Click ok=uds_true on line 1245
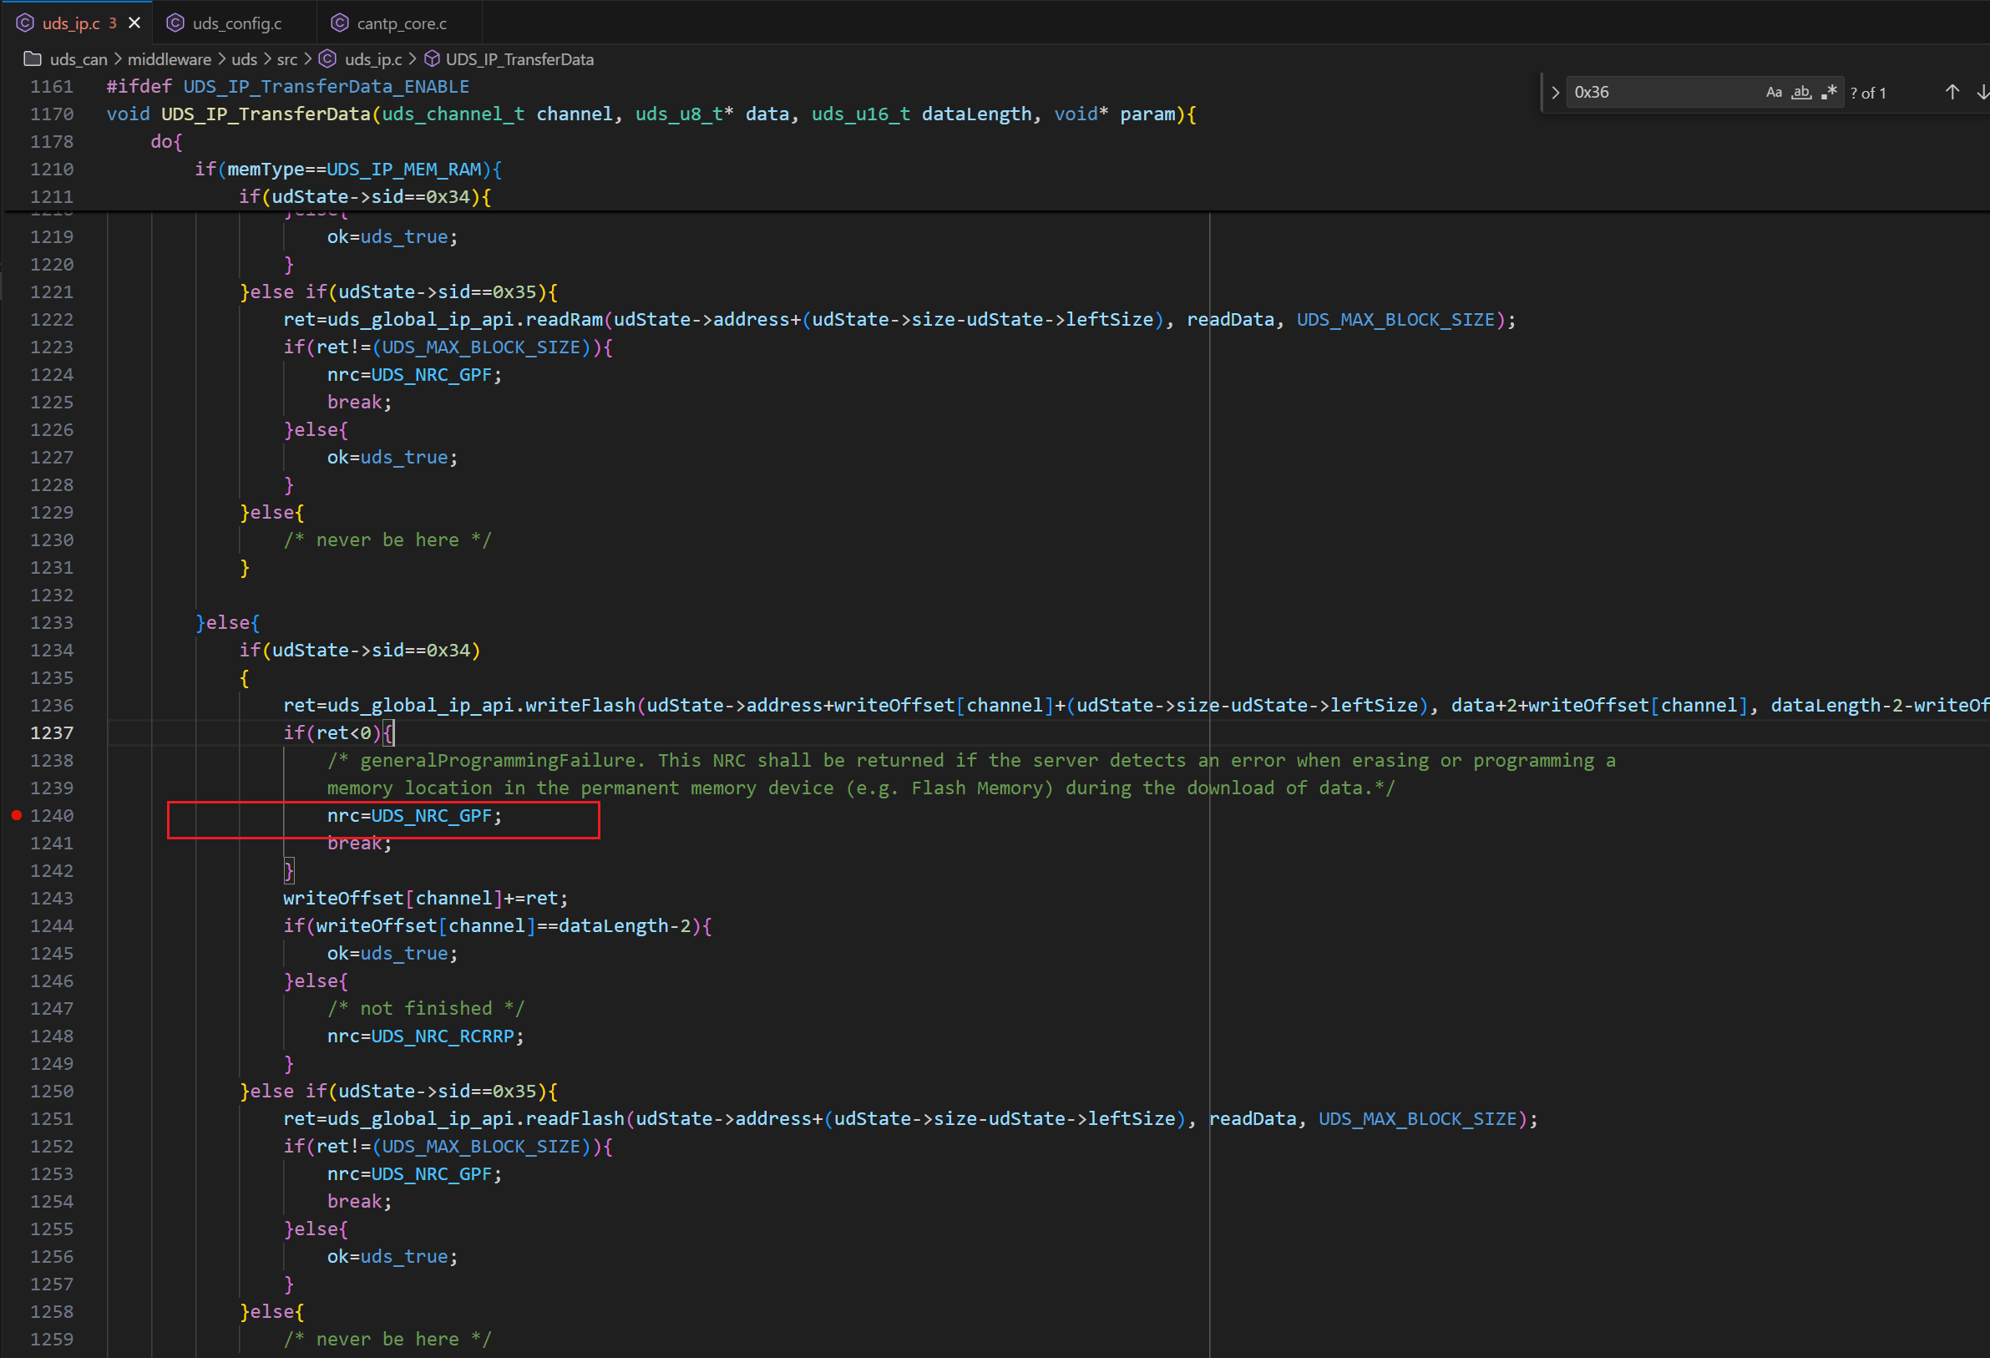Image resolution: width=1990 pixels, height=1358 pixels. [x=392, y=953]
